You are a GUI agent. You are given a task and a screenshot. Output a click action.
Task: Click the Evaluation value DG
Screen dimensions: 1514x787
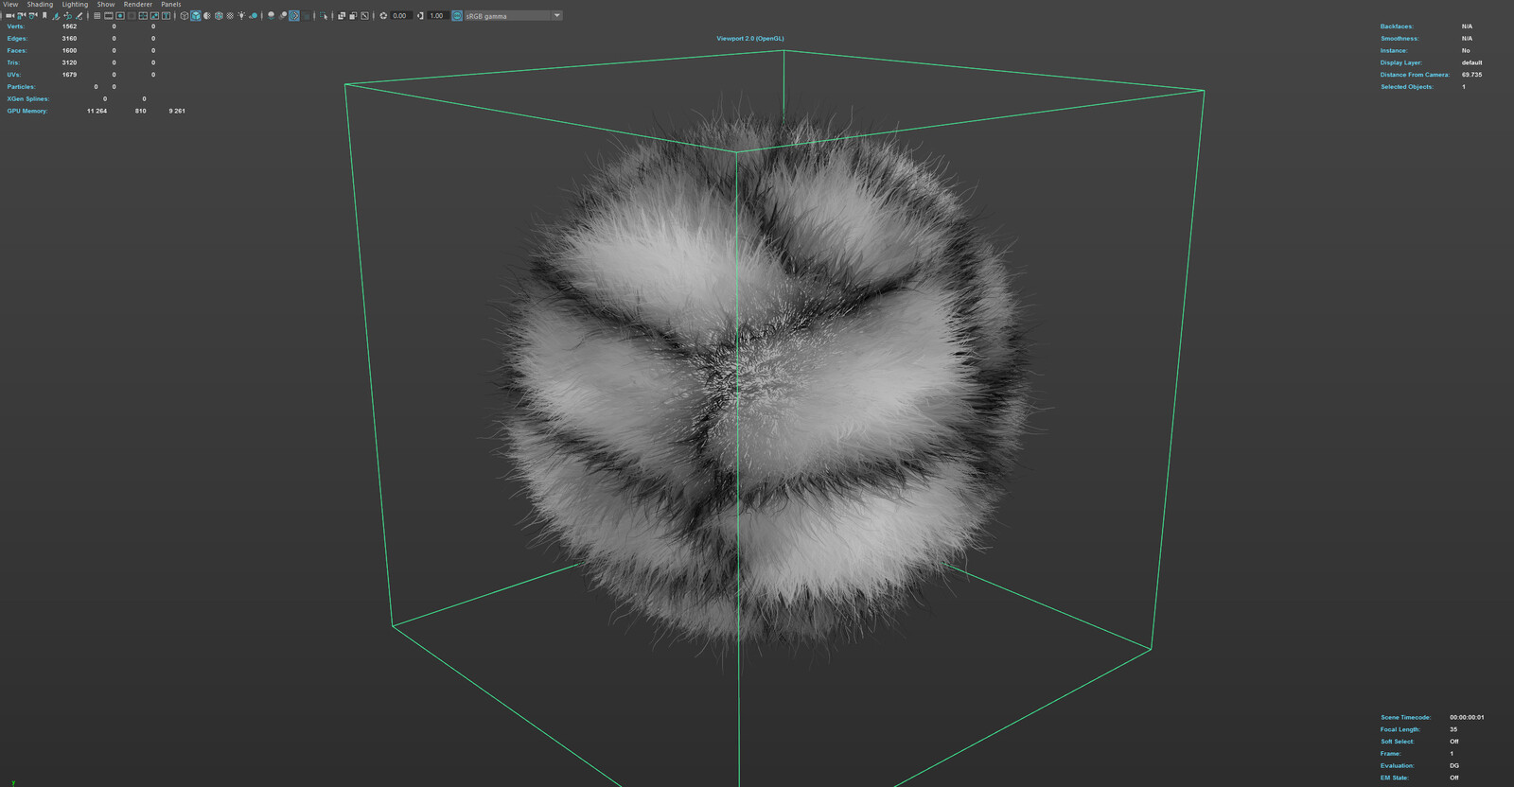click(x=1454, y=765)
